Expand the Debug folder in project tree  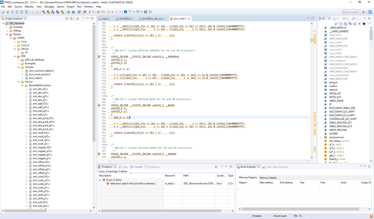point(7,31)
